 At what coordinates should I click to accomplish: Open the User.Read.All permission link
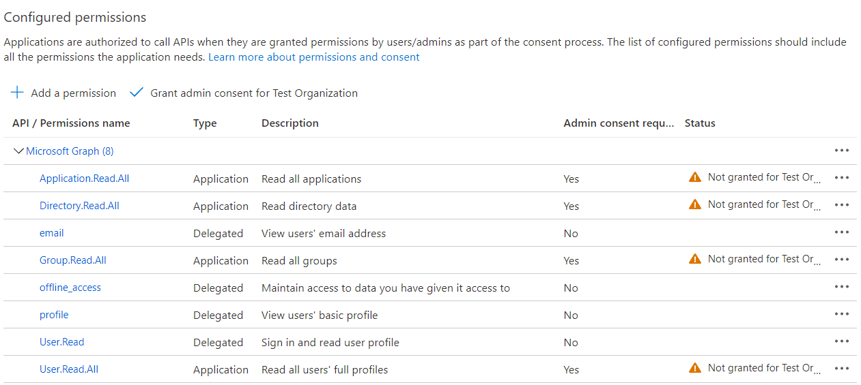point(69,369)
